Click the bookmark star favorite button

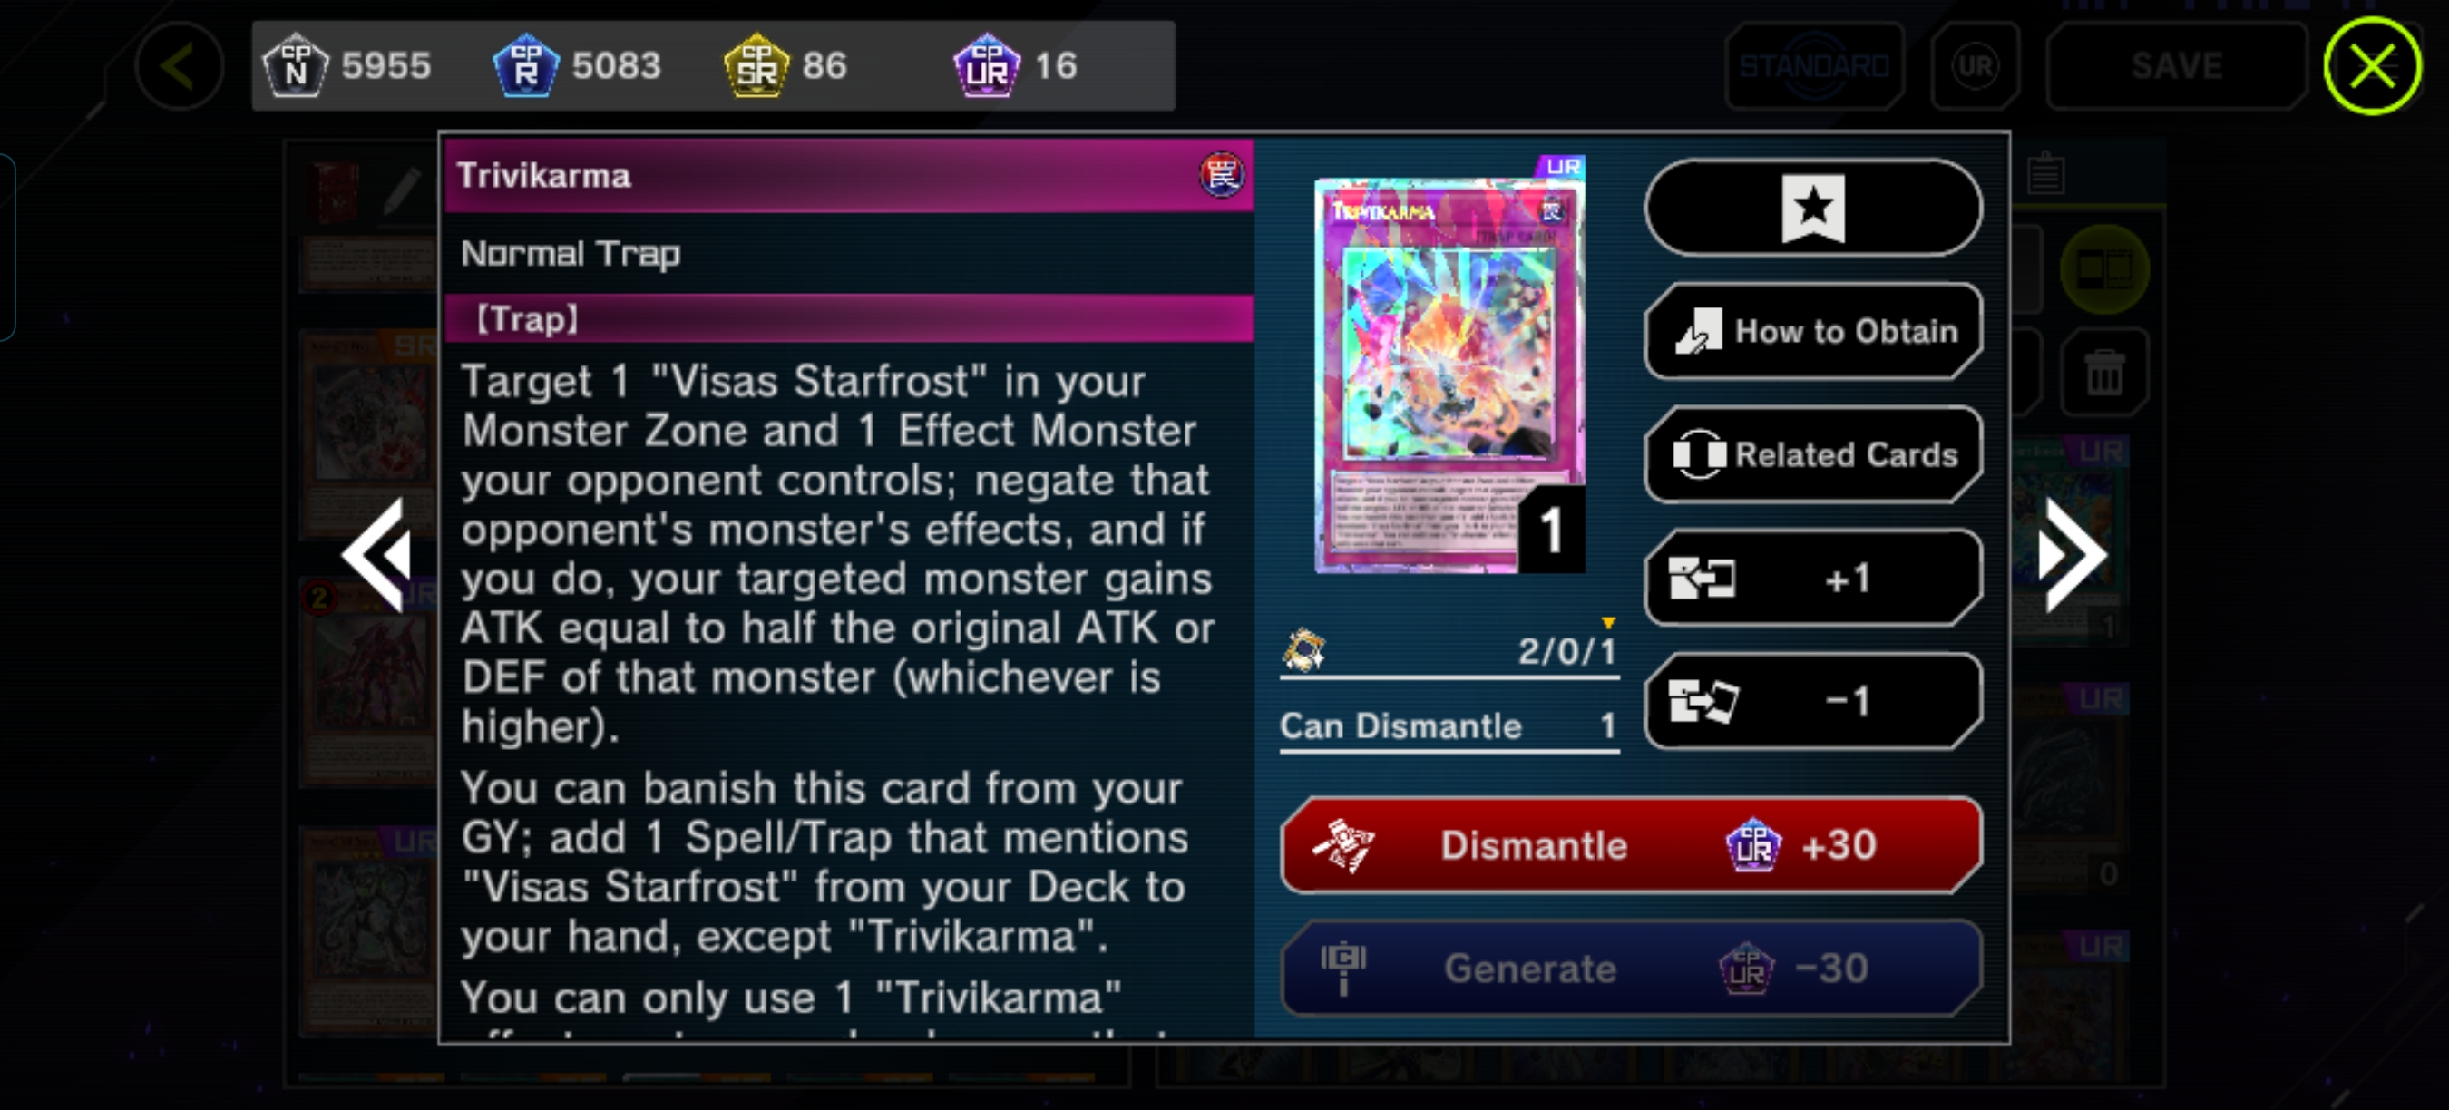pos(1813,207)
